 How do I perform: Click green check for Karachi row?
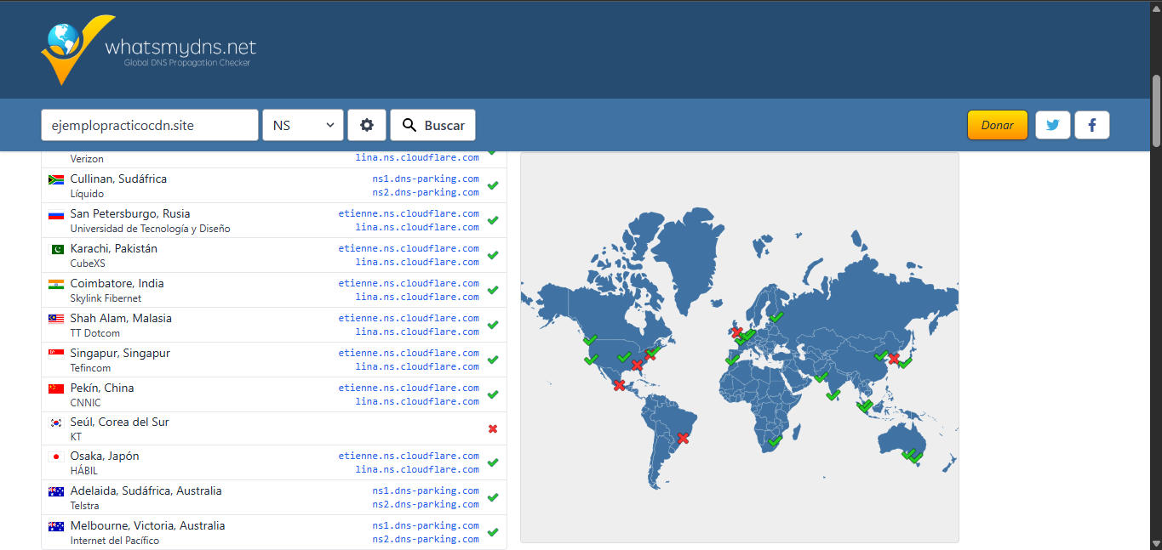click(x=493, y=255)
